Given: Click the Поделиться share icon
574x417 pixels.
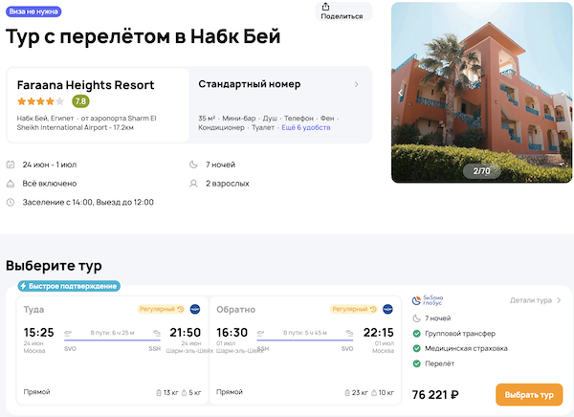Looking at the screenshot, I should [x=341, y=7].
